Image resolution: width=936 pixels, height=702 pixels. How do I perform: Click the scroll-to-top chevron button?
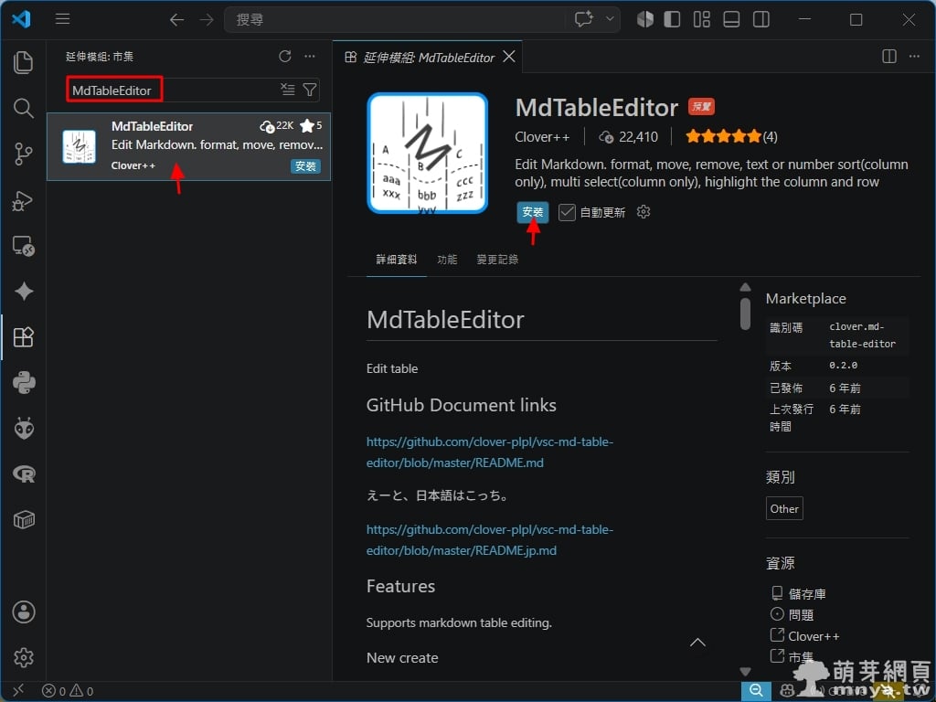(697, 643)
